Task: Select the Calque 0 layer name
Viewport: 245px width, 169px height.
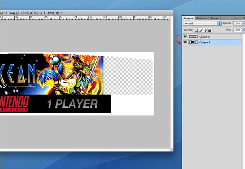Action: (x=204, y=37)
